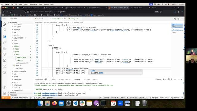
Task: Collapse the tests folder
Action: (x=18, y=55)
